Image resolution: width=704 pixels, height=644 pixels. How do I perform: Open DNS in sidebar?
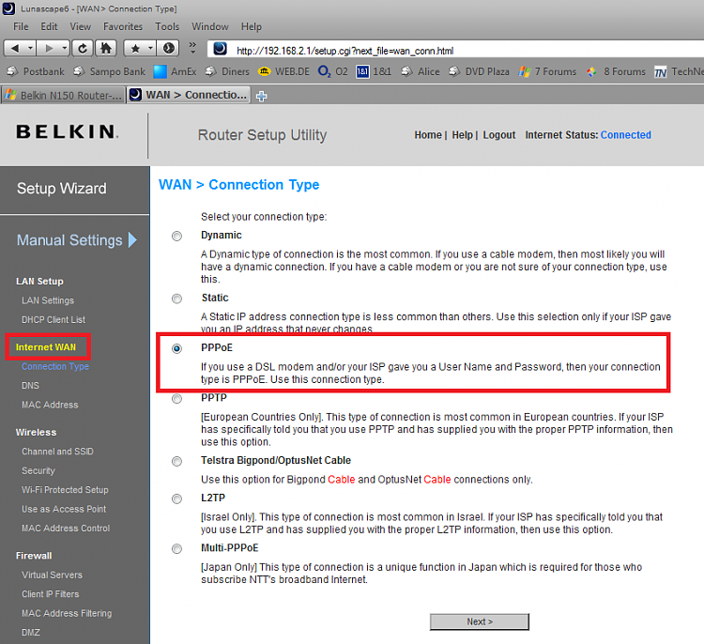[x=30, y=386]
